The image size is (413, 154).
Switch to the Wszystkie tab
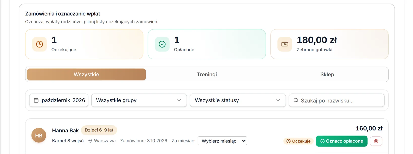(x=86, y=74)
